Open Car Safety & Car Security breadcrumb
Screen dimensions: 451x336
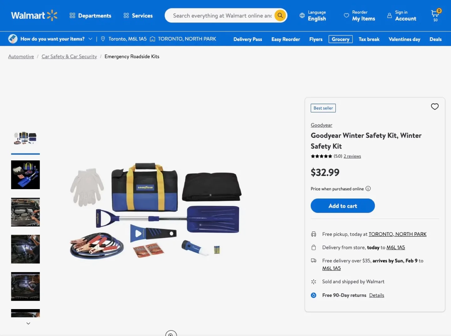(69, 56)
